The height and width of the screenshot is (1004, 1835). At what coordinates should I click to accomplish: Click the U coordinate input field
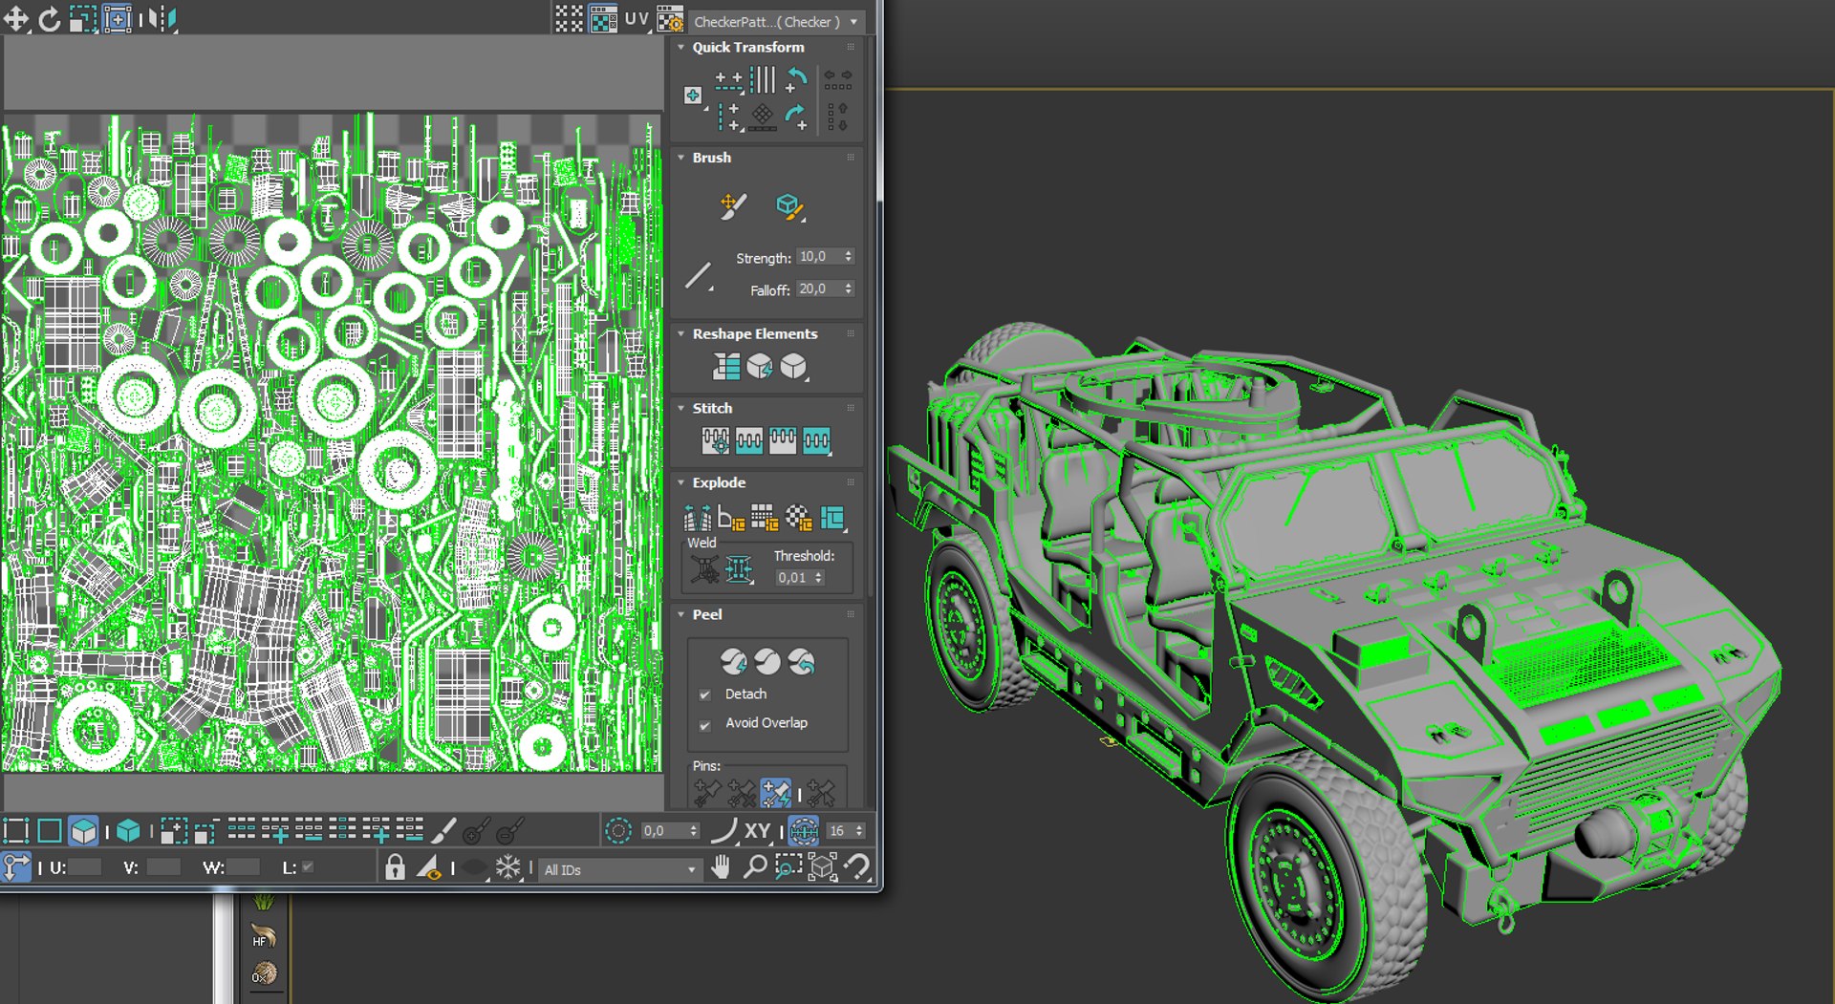(84, 867)
